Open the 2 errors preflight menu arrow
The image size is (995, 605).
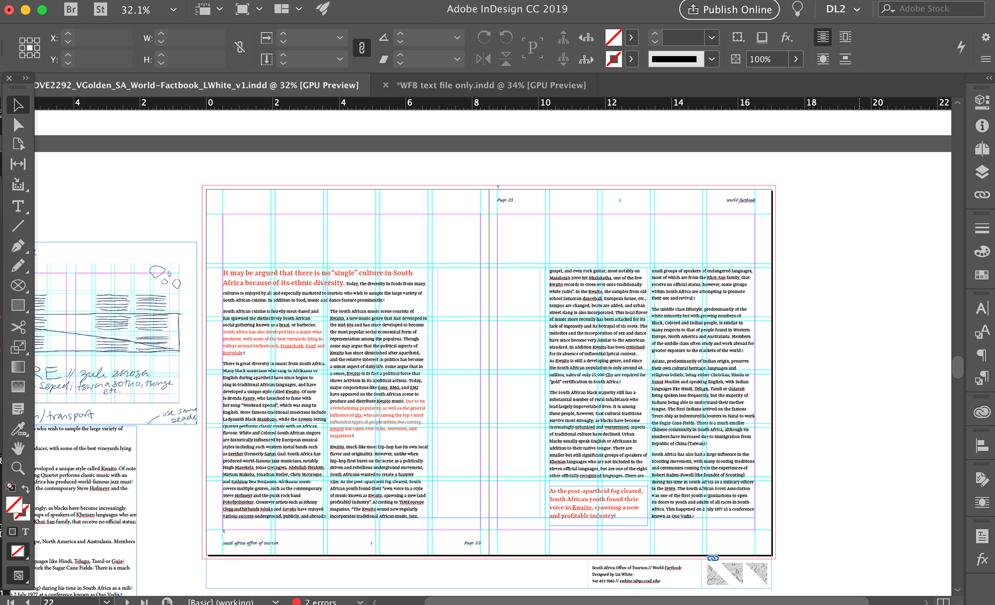point(360,601)
